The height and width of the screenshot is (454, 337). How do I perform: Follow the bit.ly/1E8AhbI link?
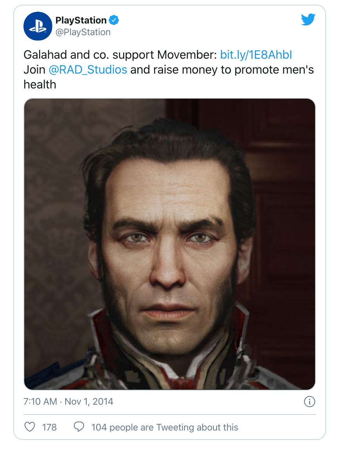coord(256,54)
